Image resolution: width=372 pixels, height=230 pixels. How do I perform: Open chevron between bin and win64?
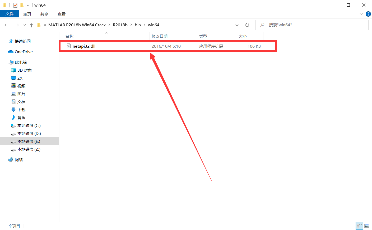[145, 25]
